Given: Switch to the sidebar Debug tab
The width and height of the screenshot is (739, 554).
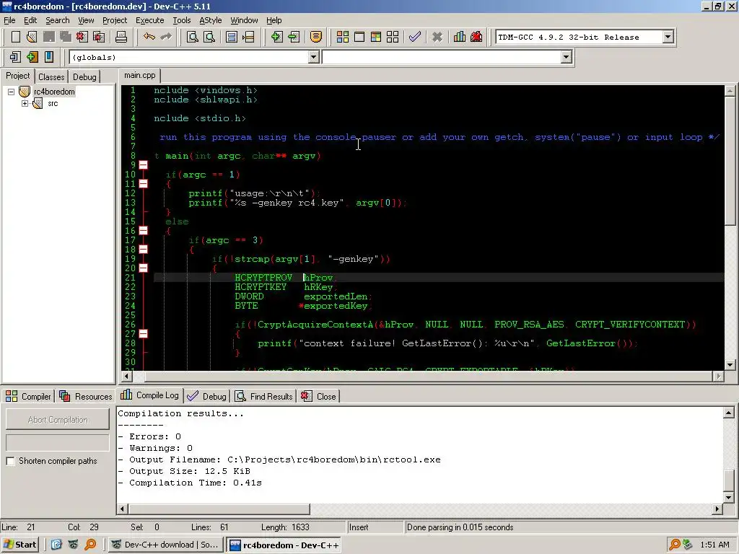Looking at the screenshot, I should pos(84,76).
